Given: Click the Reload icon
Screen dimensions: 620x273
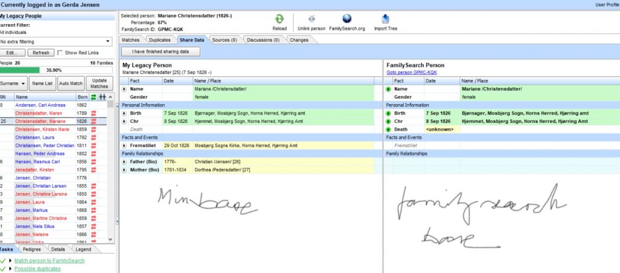Looking at the screenshot, I should (279, 19).
